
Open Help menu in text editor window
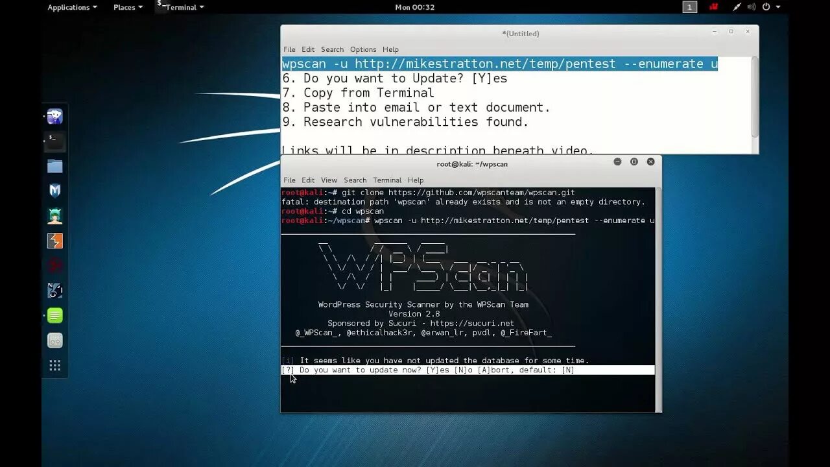pos(390,49)
